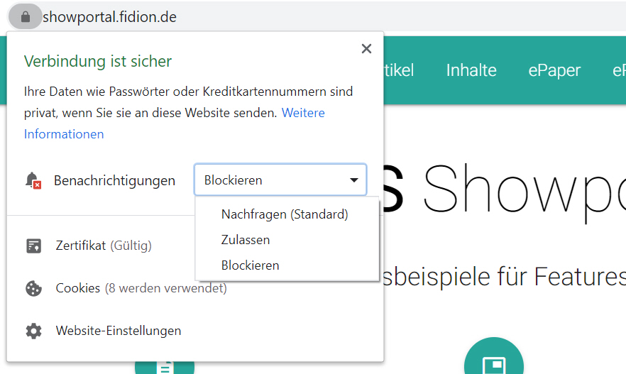The image size is (626, 374).
Task: Click the cookie icon next to Cookies
Action: point(33,289)
